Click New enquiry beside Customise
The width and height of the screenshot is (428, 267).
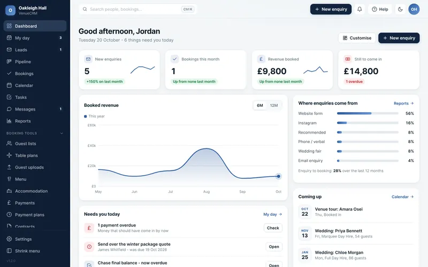point(399,38)
